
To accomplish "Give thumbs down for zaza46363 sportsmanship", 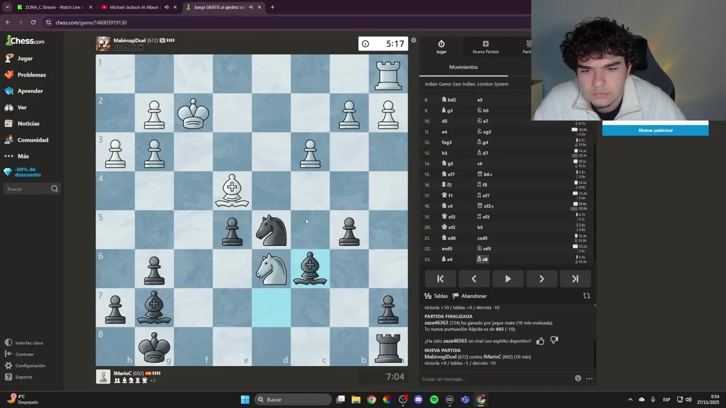I will [554, 341].
